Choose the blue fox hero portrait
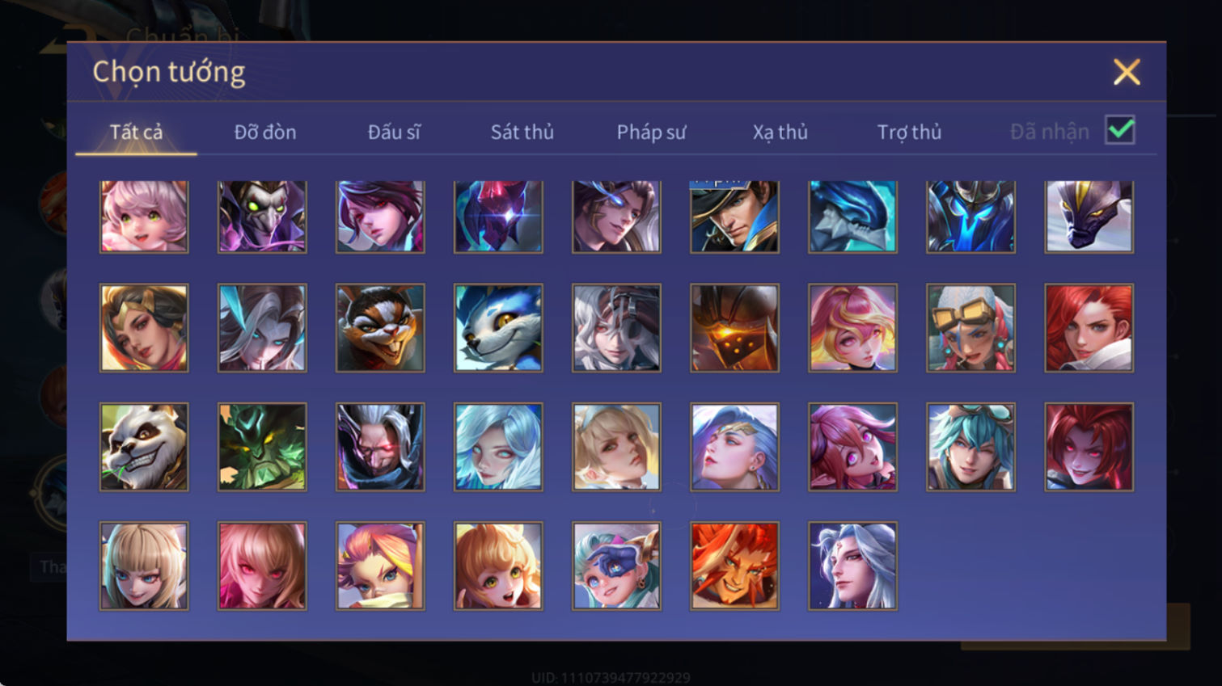The height and width of the screenshot is (686, 1222). pos(498,328)
